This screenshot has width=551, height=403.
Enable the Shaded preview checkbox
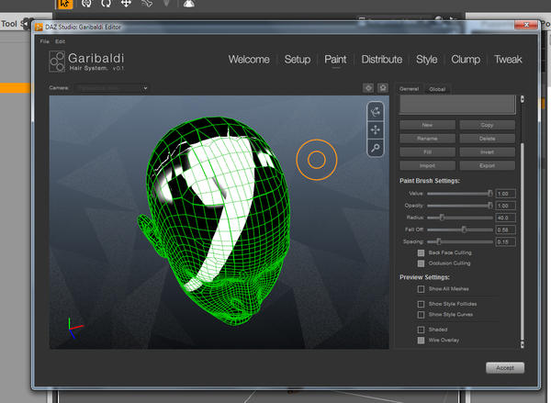(x=421, y=330)
